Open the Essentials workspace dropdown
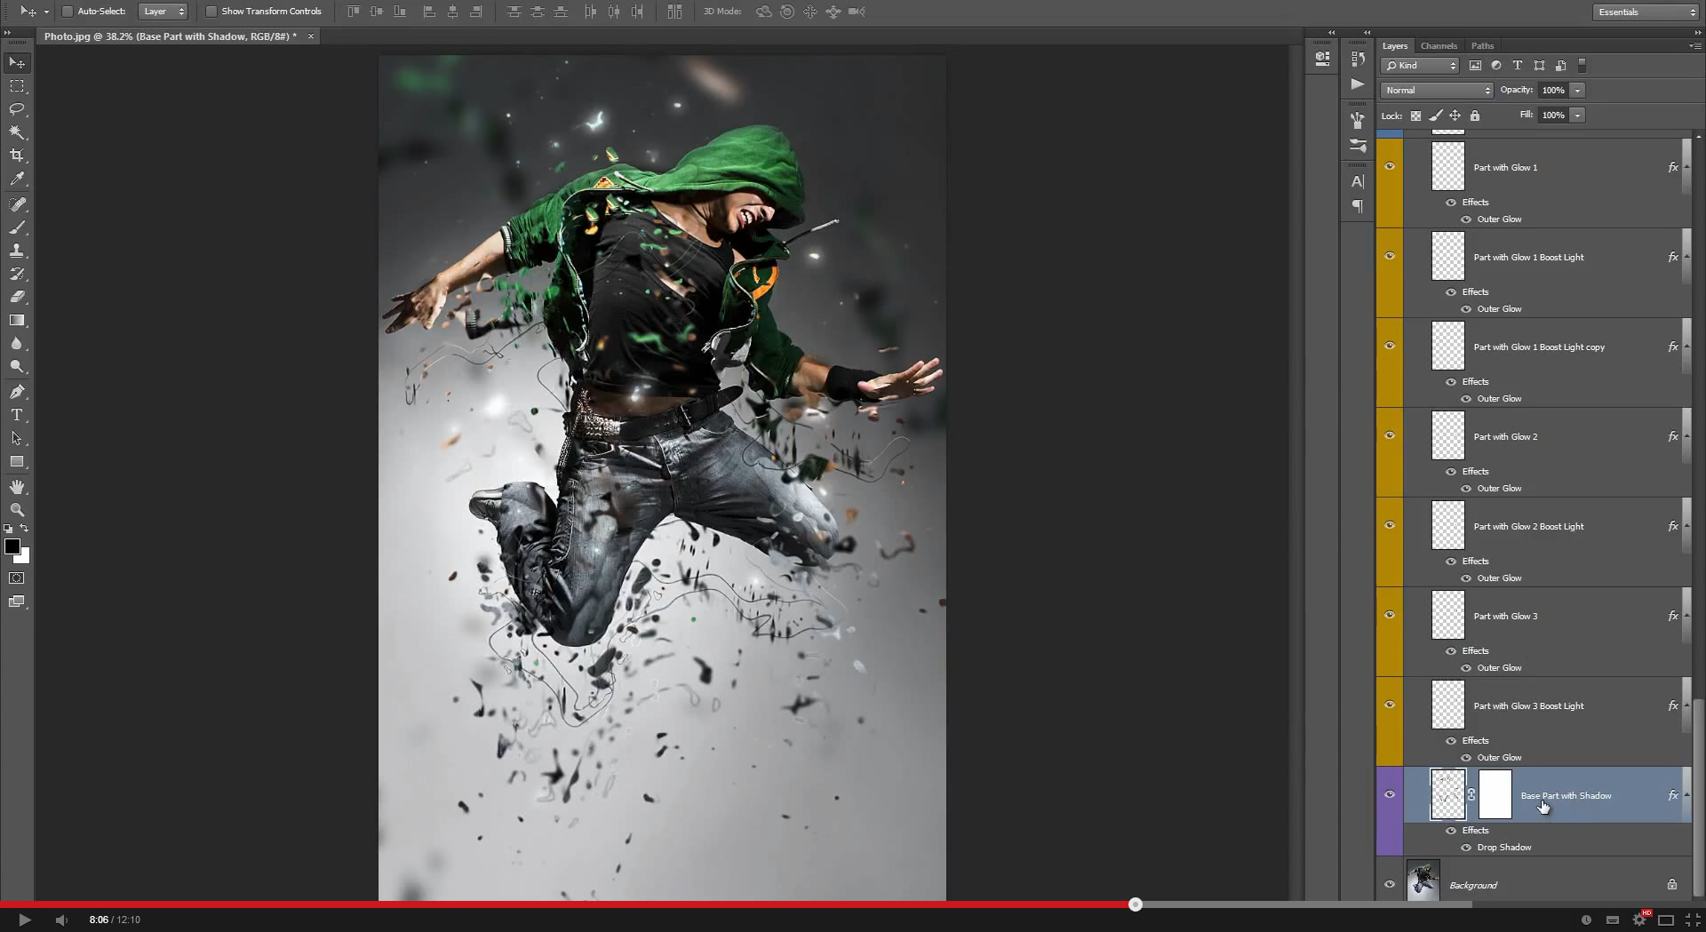This screenshot has height=932, width=1706. [x=1646, y=12]
